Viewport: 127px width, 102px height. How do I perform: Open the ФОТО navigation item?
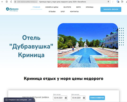78,7
